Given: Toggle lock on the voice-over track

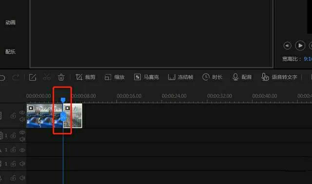Looking at the screenshot, I should 13,178.
